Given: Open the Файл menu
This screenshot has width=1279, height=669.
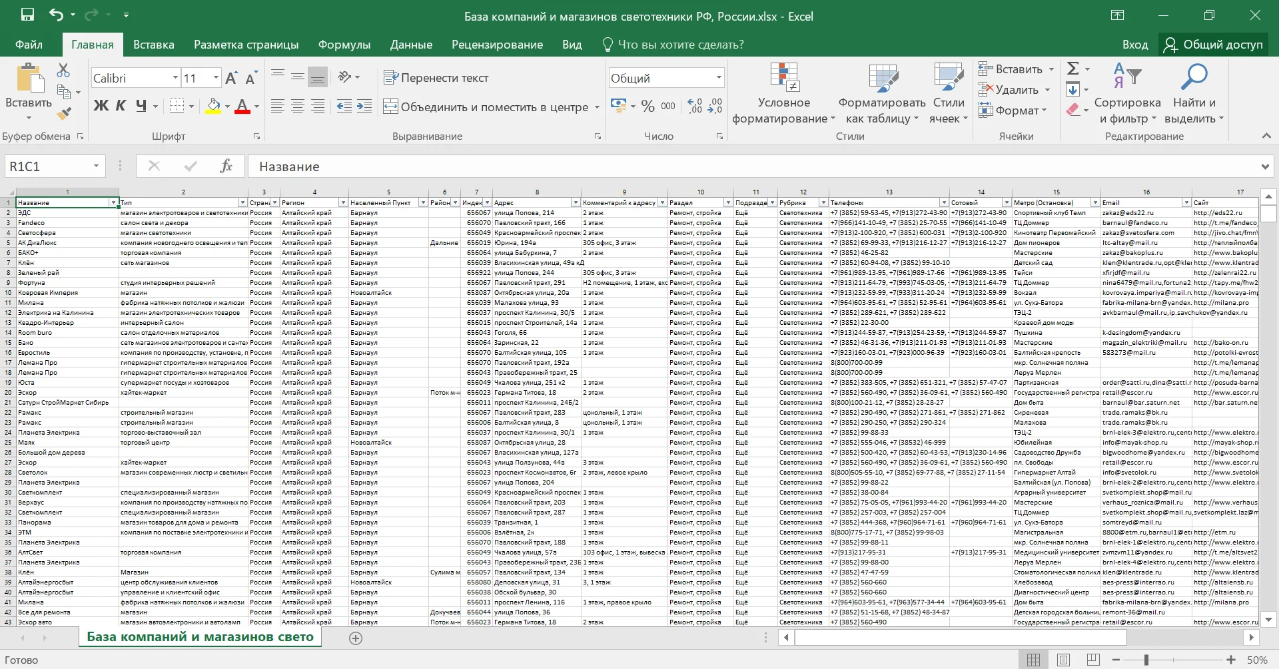Looking at the screenshot, I should [29, 45].
